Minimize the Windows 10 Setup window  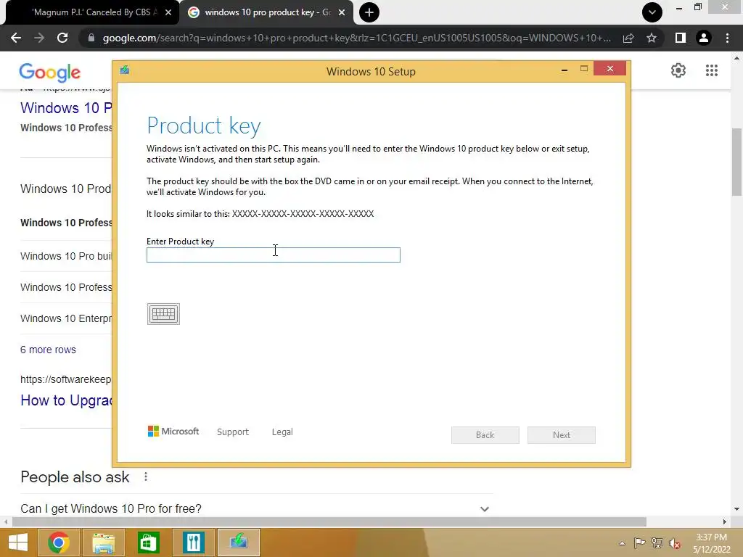click(565, 70)
